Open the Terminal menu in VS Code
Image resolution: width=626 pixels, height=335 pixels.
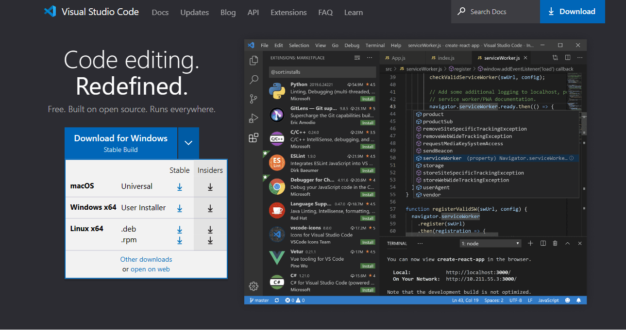[375, 45]
